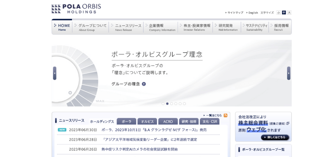Select the second carousel dot
The width and height of the screenshot is (333, 157).
[x=167, y=104]
